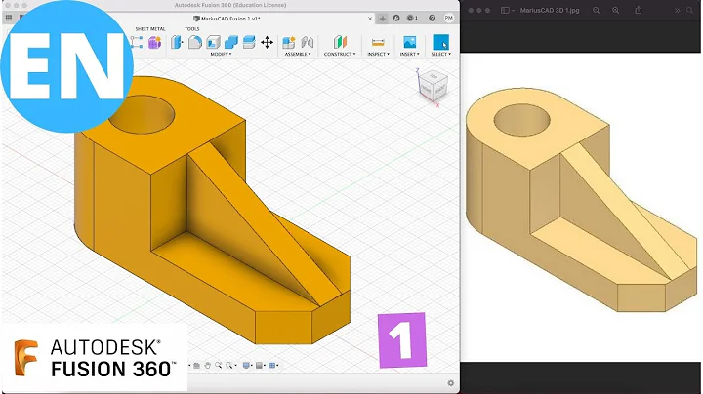Screen dimensions: 703x394
Task: Open the PM user profile avatar
Action: 449,18
